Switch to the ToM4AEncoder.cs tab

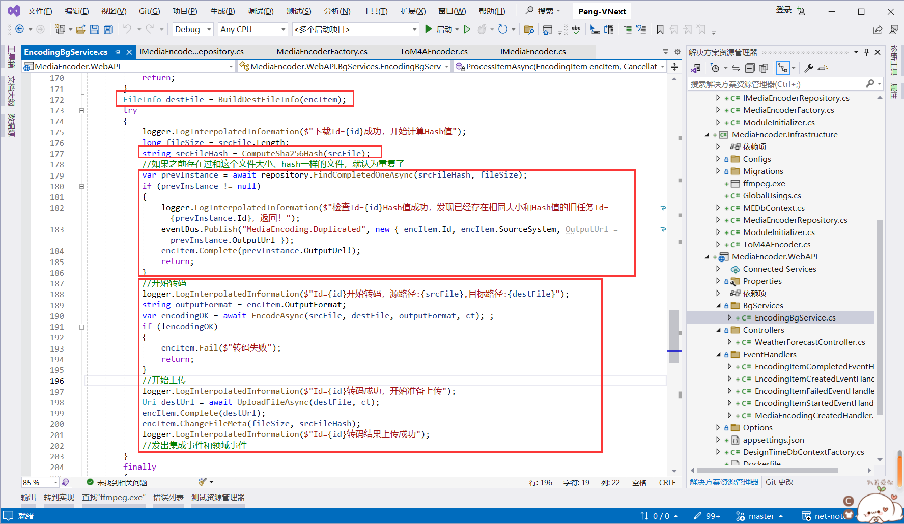pyautogui.click(x=434, y=52)
